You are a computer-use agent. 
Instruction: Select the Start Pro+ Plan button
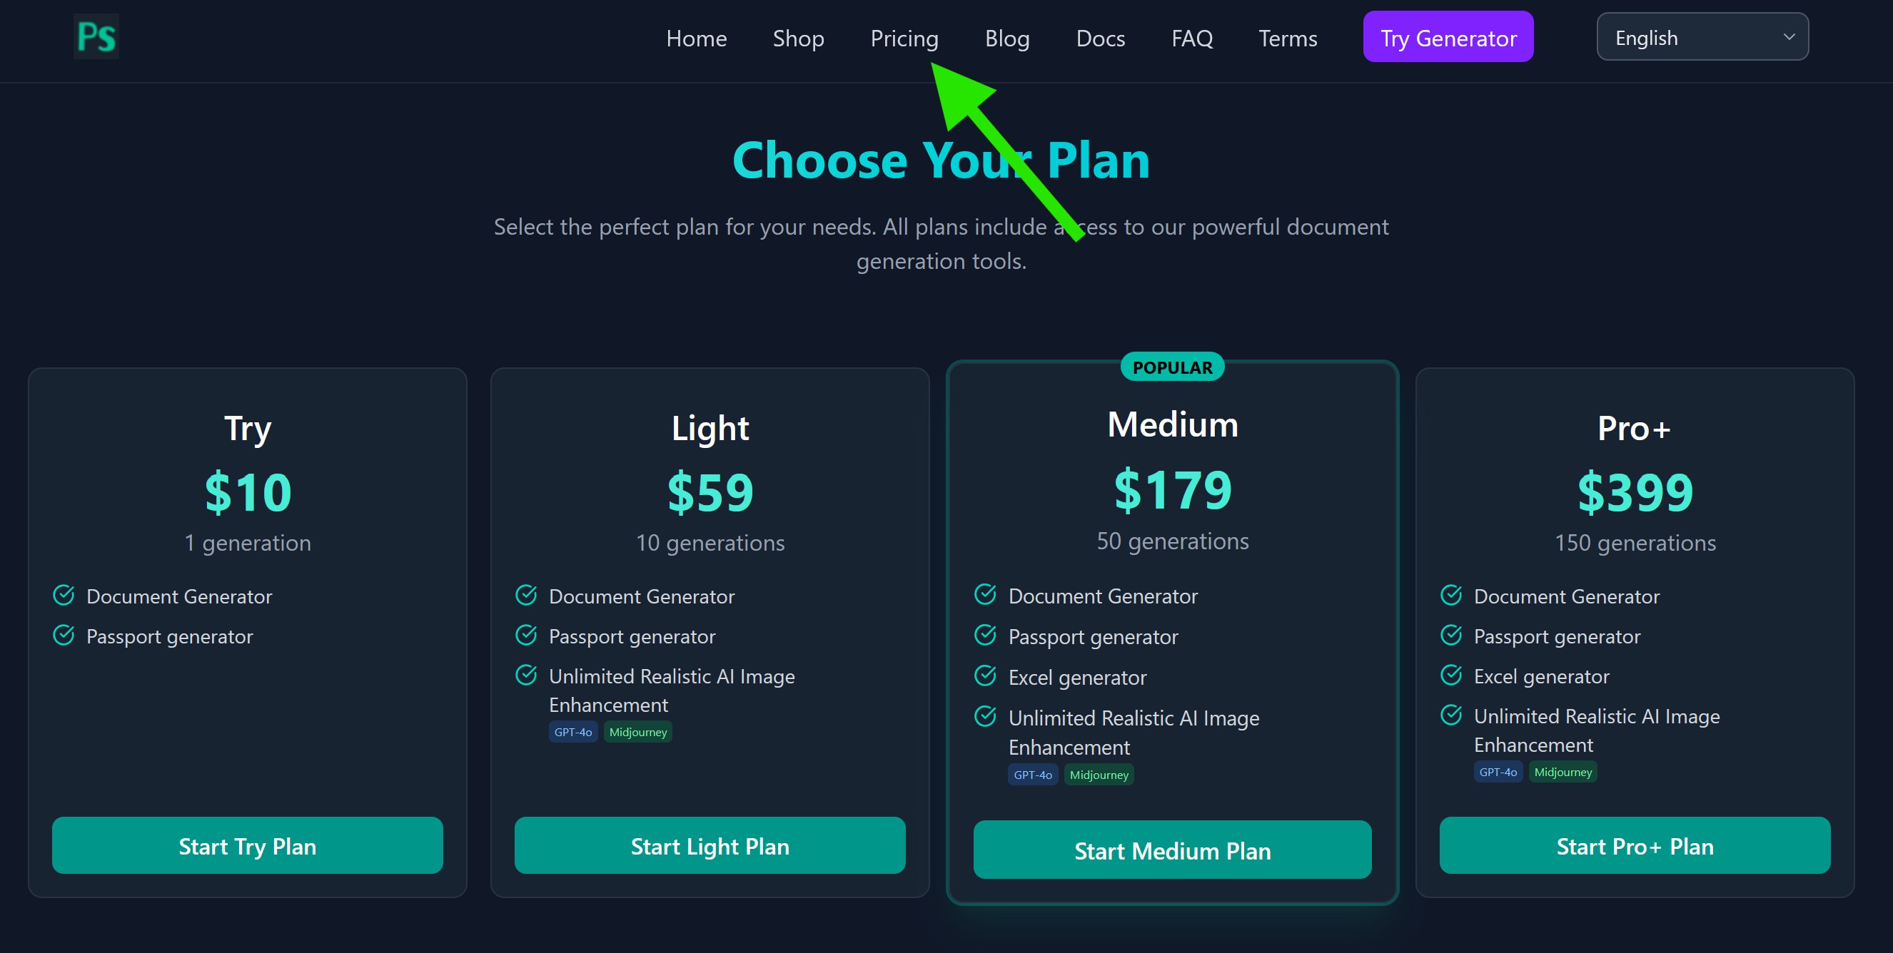tap(1635, 846)
